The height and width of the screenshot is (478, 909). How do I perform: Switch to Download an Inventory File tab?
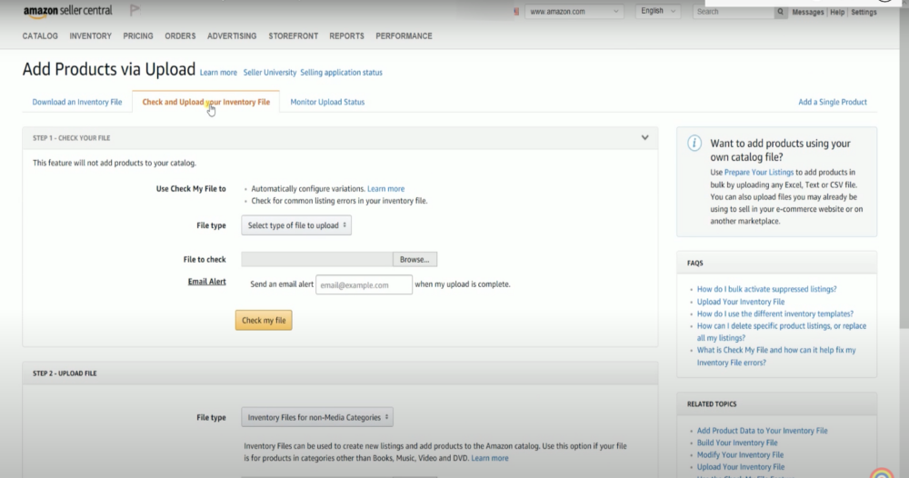click(77, 102)
